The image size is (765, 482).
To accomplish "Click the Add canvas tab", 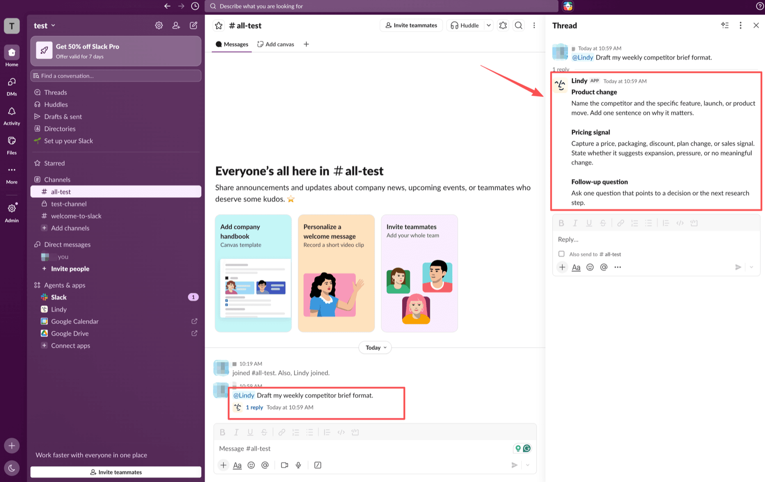I will (276, 44).
